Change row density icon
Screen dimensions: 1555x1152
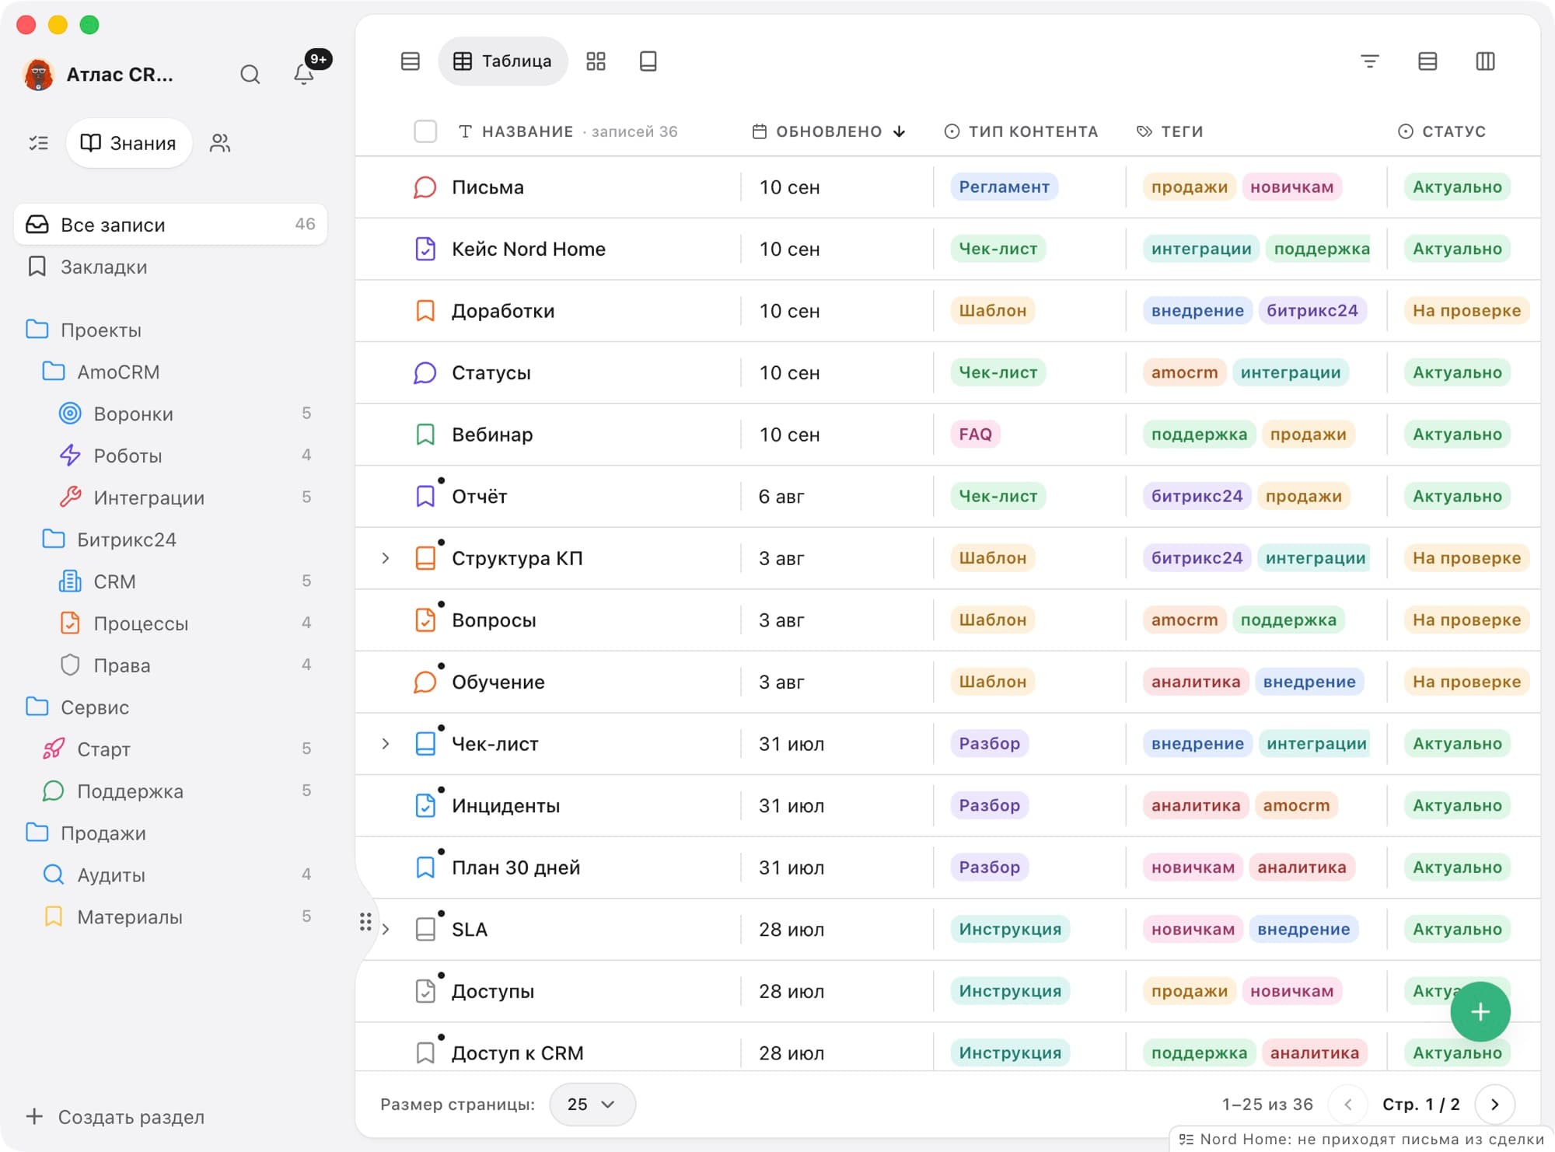[1427, 61]
